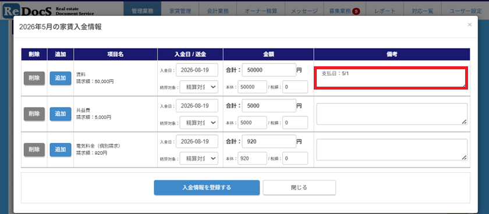Click the 備考 column header
489x214 pixels.
pos(392,54)
